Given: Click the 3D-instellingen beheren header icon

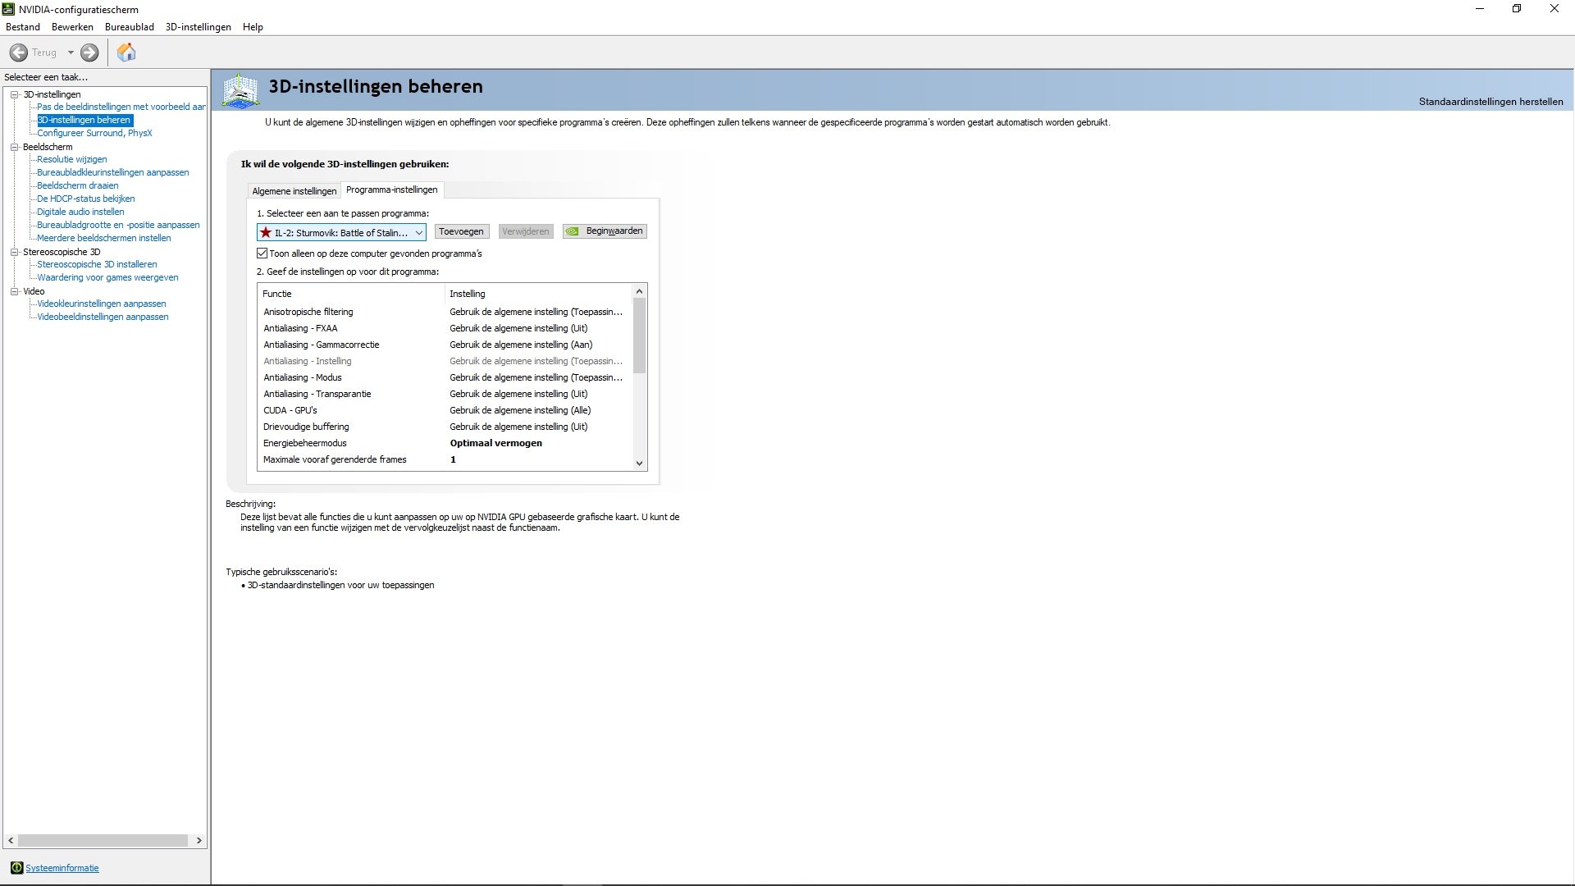Looking at the screenshot, I should tap(240, 90).
